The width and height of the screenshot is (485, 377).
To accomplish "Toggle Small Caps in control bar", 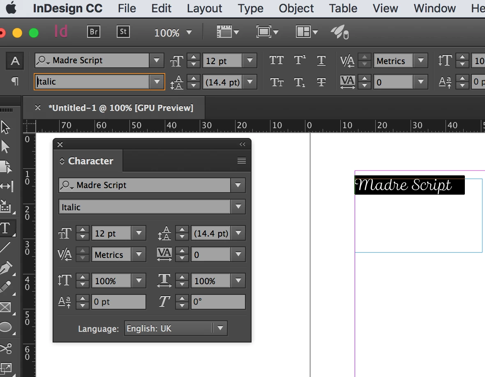I will pos(276,82).
